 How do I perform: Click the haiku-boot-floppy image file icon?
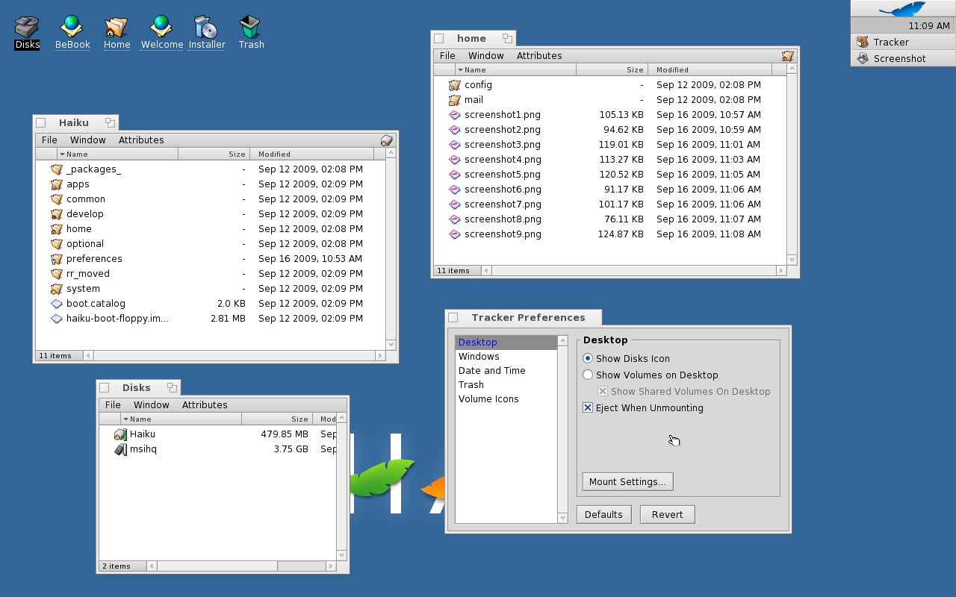click(x=57, y=319)
